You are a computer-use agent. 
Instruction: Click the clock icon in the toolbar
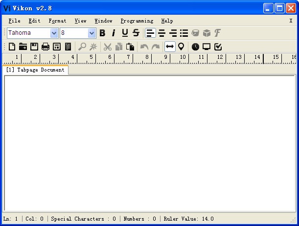[x=195, y=47]
